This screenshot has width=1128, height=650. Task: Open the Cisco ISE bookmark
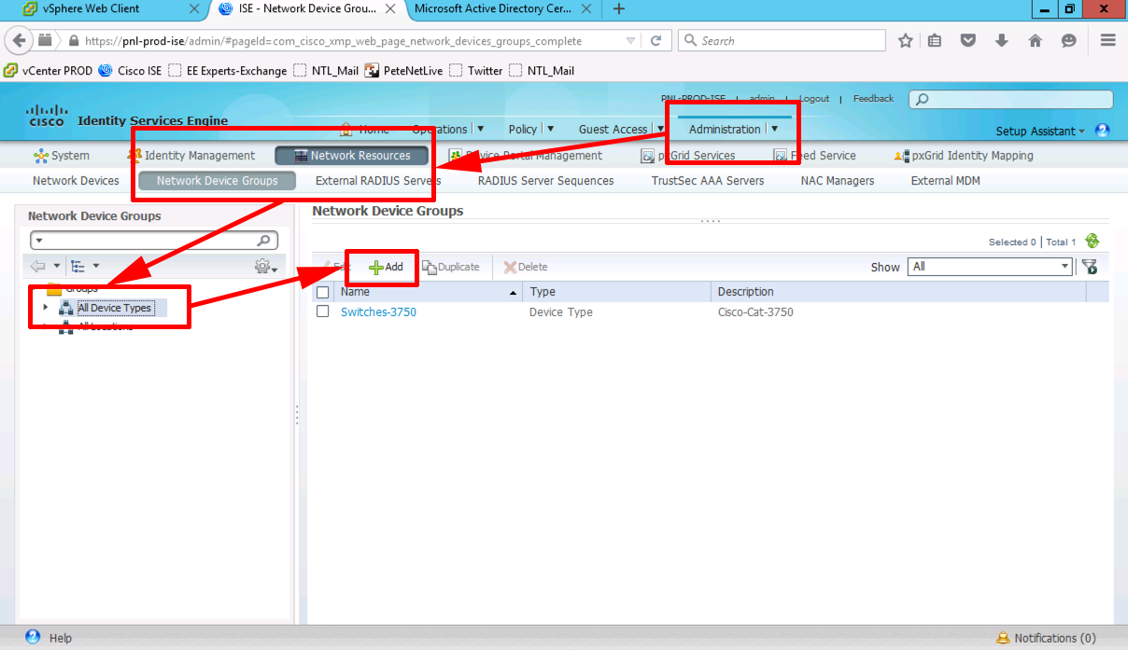[x=131, y=71]
